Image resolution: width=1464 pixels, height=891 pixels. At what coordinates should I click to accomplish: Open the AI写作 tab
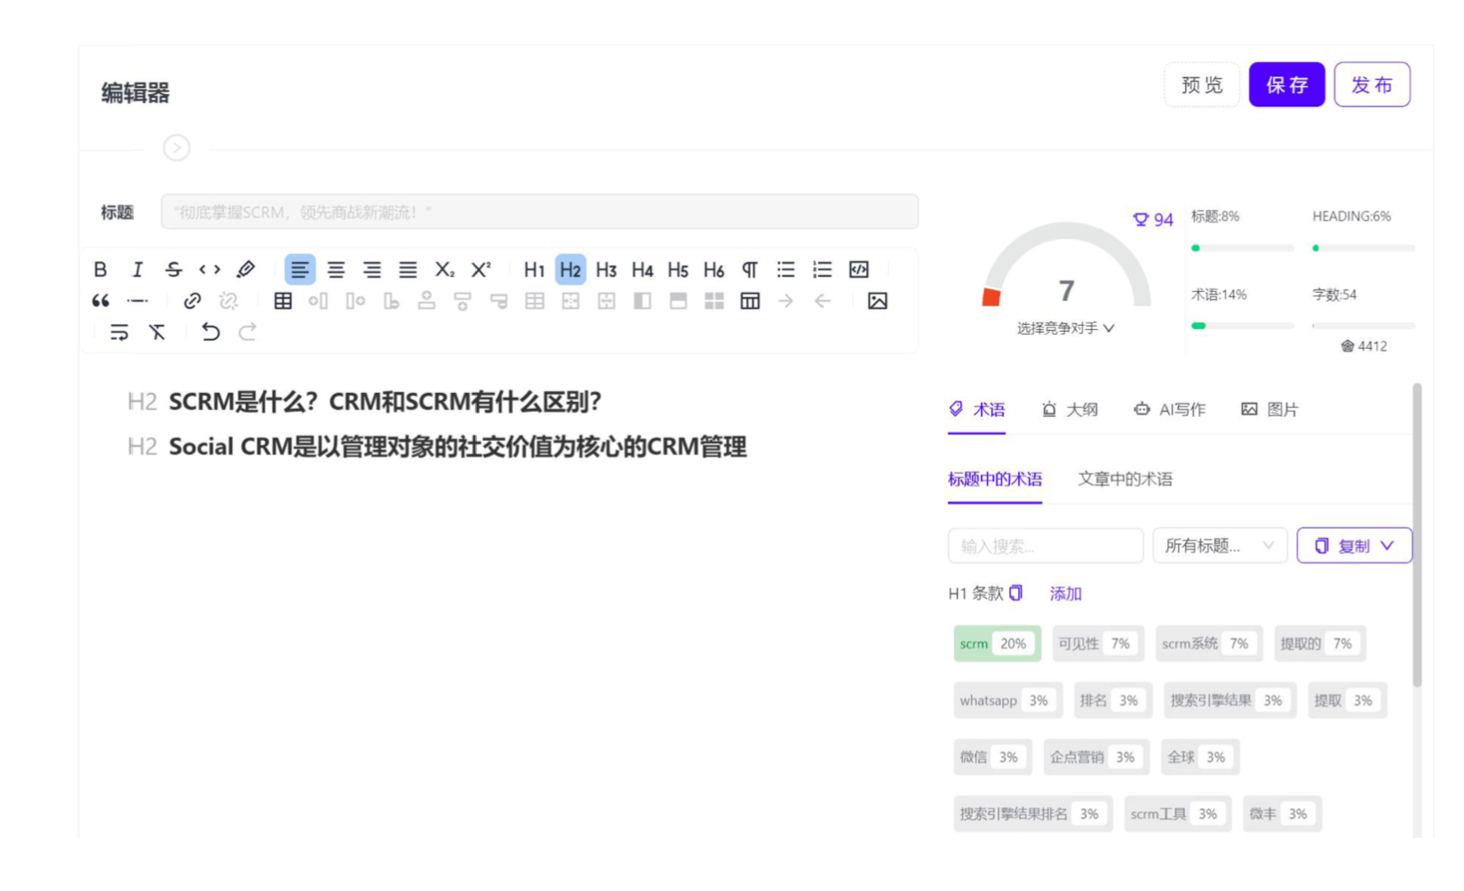[x=1169, y=409]
